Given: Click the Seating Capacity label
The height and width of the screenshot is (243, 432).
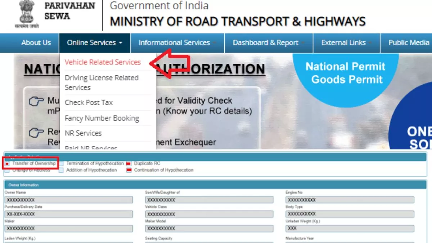Looking at the screenshot, I should 159,238.
